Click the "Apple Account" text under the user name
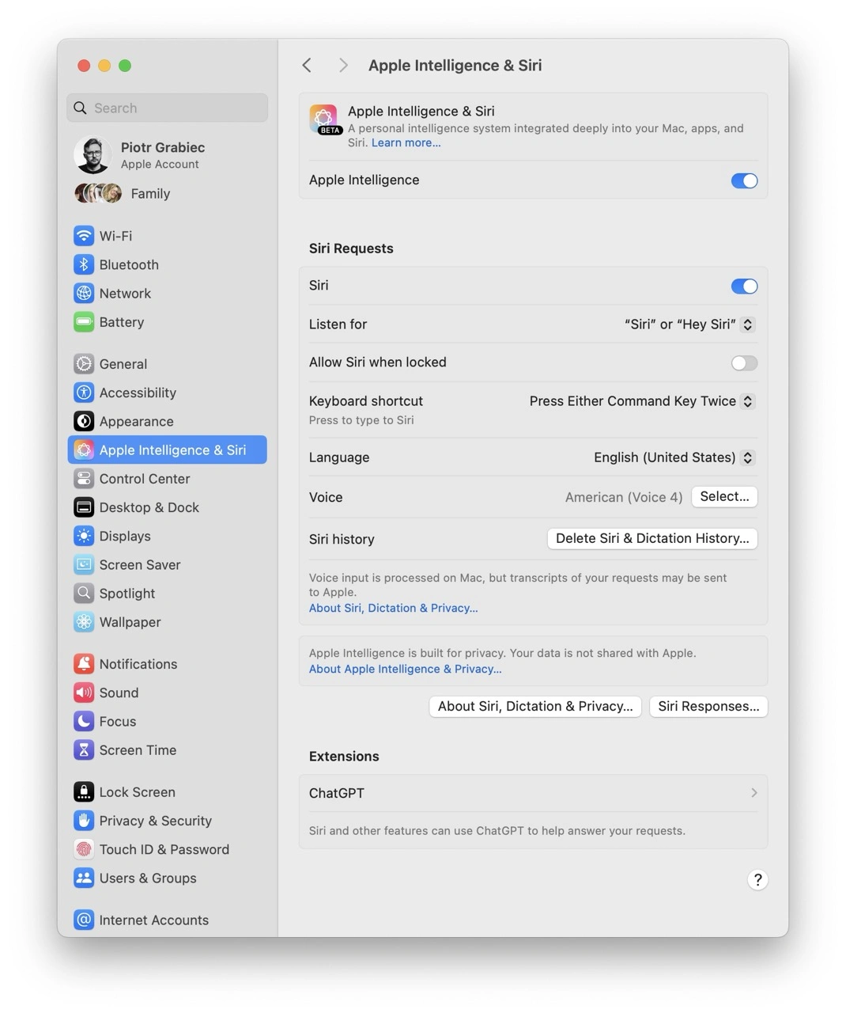 point(160,165)
